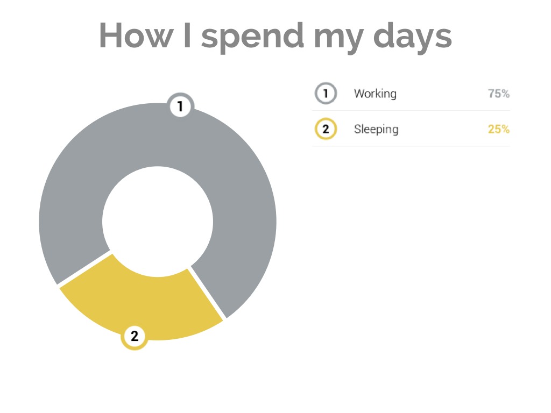
Task: Click the 75% value in the legend
Action: (x=498, y=94)
